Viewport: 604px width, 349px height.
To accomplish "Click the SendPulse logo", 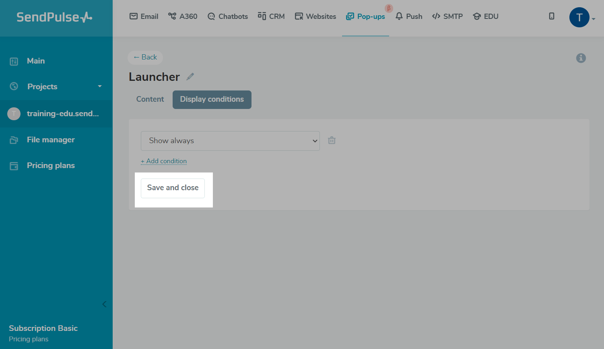I will pos(54,17).
